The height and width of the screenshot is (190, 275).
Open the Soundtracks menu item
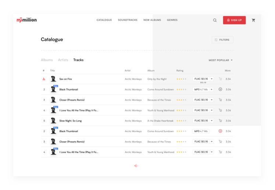pos(128,20)
